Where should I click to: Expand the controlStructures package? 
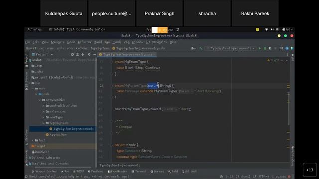click(43, 106)
